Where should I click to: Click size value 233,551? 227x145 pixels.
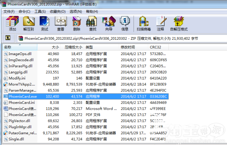(52, 72)
